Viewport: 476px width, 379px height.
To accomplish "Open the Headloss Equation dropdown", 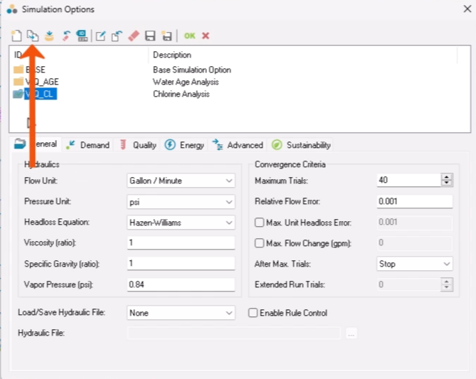I will pos(181,223).
